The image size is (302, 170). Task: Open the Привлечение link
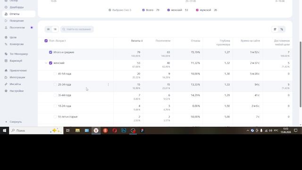[18, 70]
